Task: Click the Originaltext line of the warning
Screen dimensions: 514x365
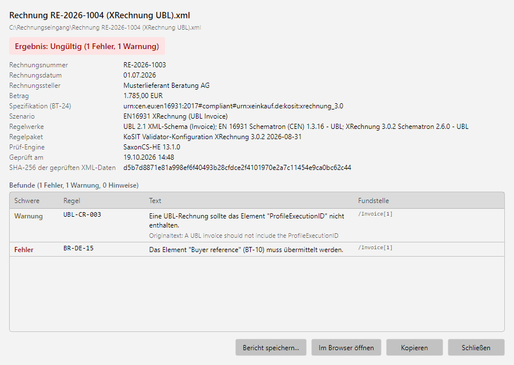Action: click(x=243, y=236)
